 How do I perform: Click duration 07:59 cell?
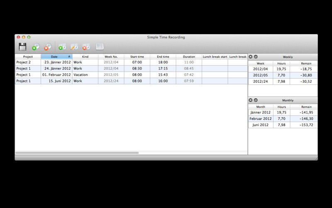(x=189, y=81)
